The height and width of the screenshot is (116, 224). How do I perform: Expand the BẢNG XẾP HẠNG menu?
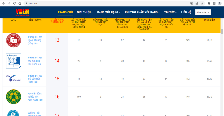point(109,12)
